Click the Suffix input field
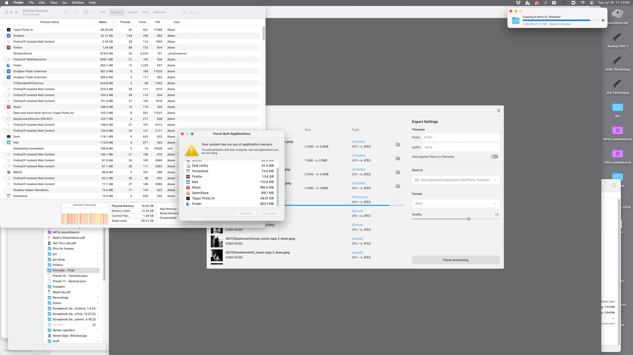 (x=461, y=147)
